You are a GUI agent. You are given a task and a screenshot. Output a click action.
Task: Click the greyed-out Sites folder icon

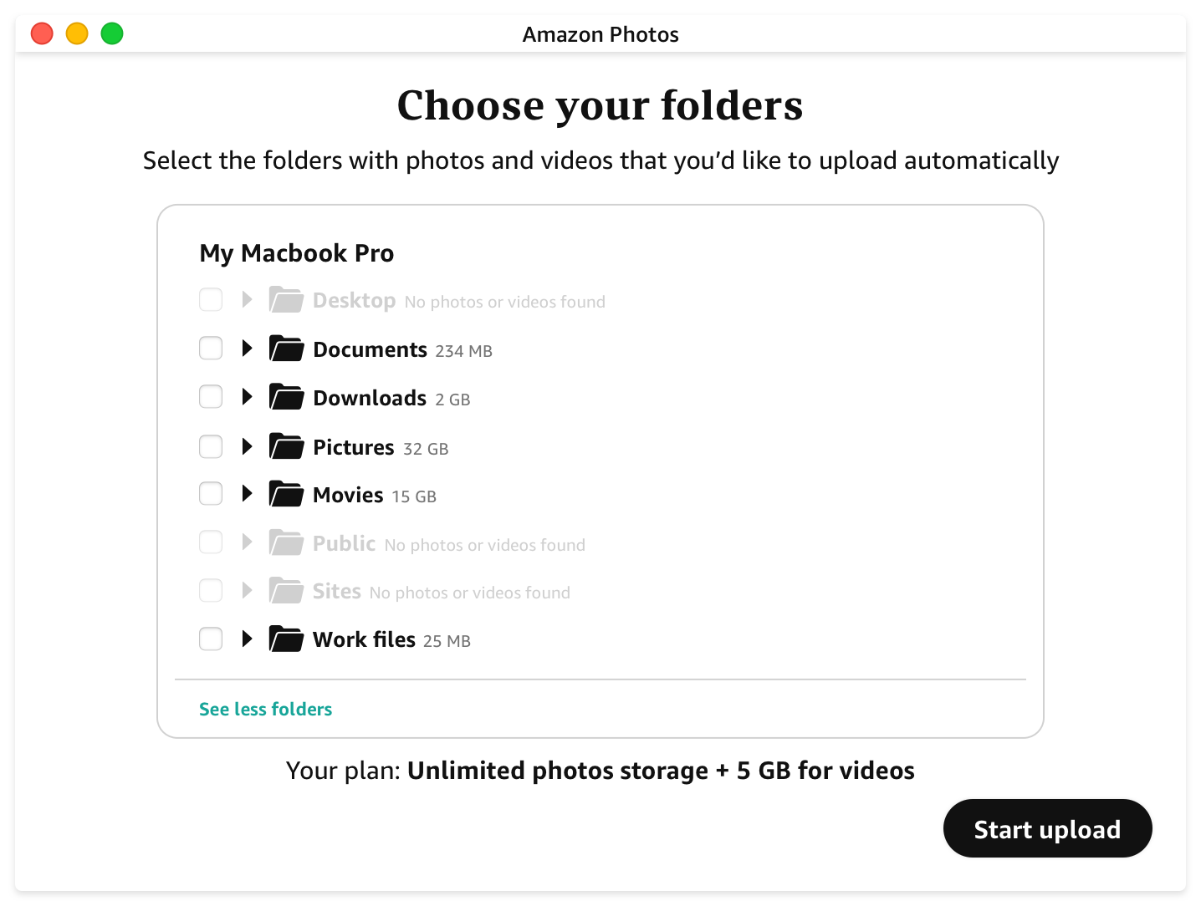tap(286, 591)
